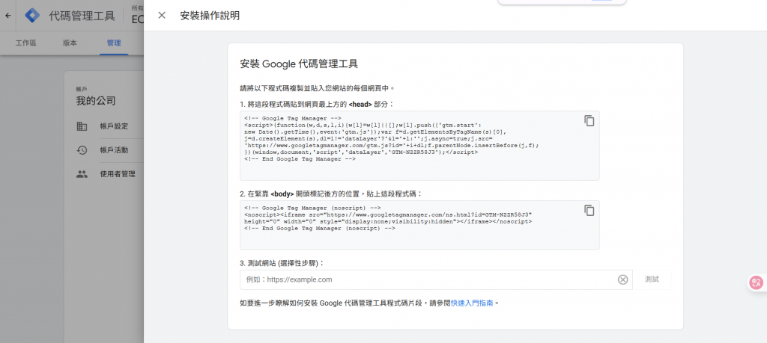The height and width of the screenshot is (343, 767).
Task: Click the 使用者管理 people icon
Action: coord(82,174)
